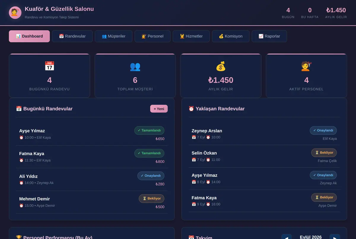Click the subtitle Randevu ve Komisyon Takip Sistemi
The height and width of the screenshot is (239, 356).
click(52, 17)
